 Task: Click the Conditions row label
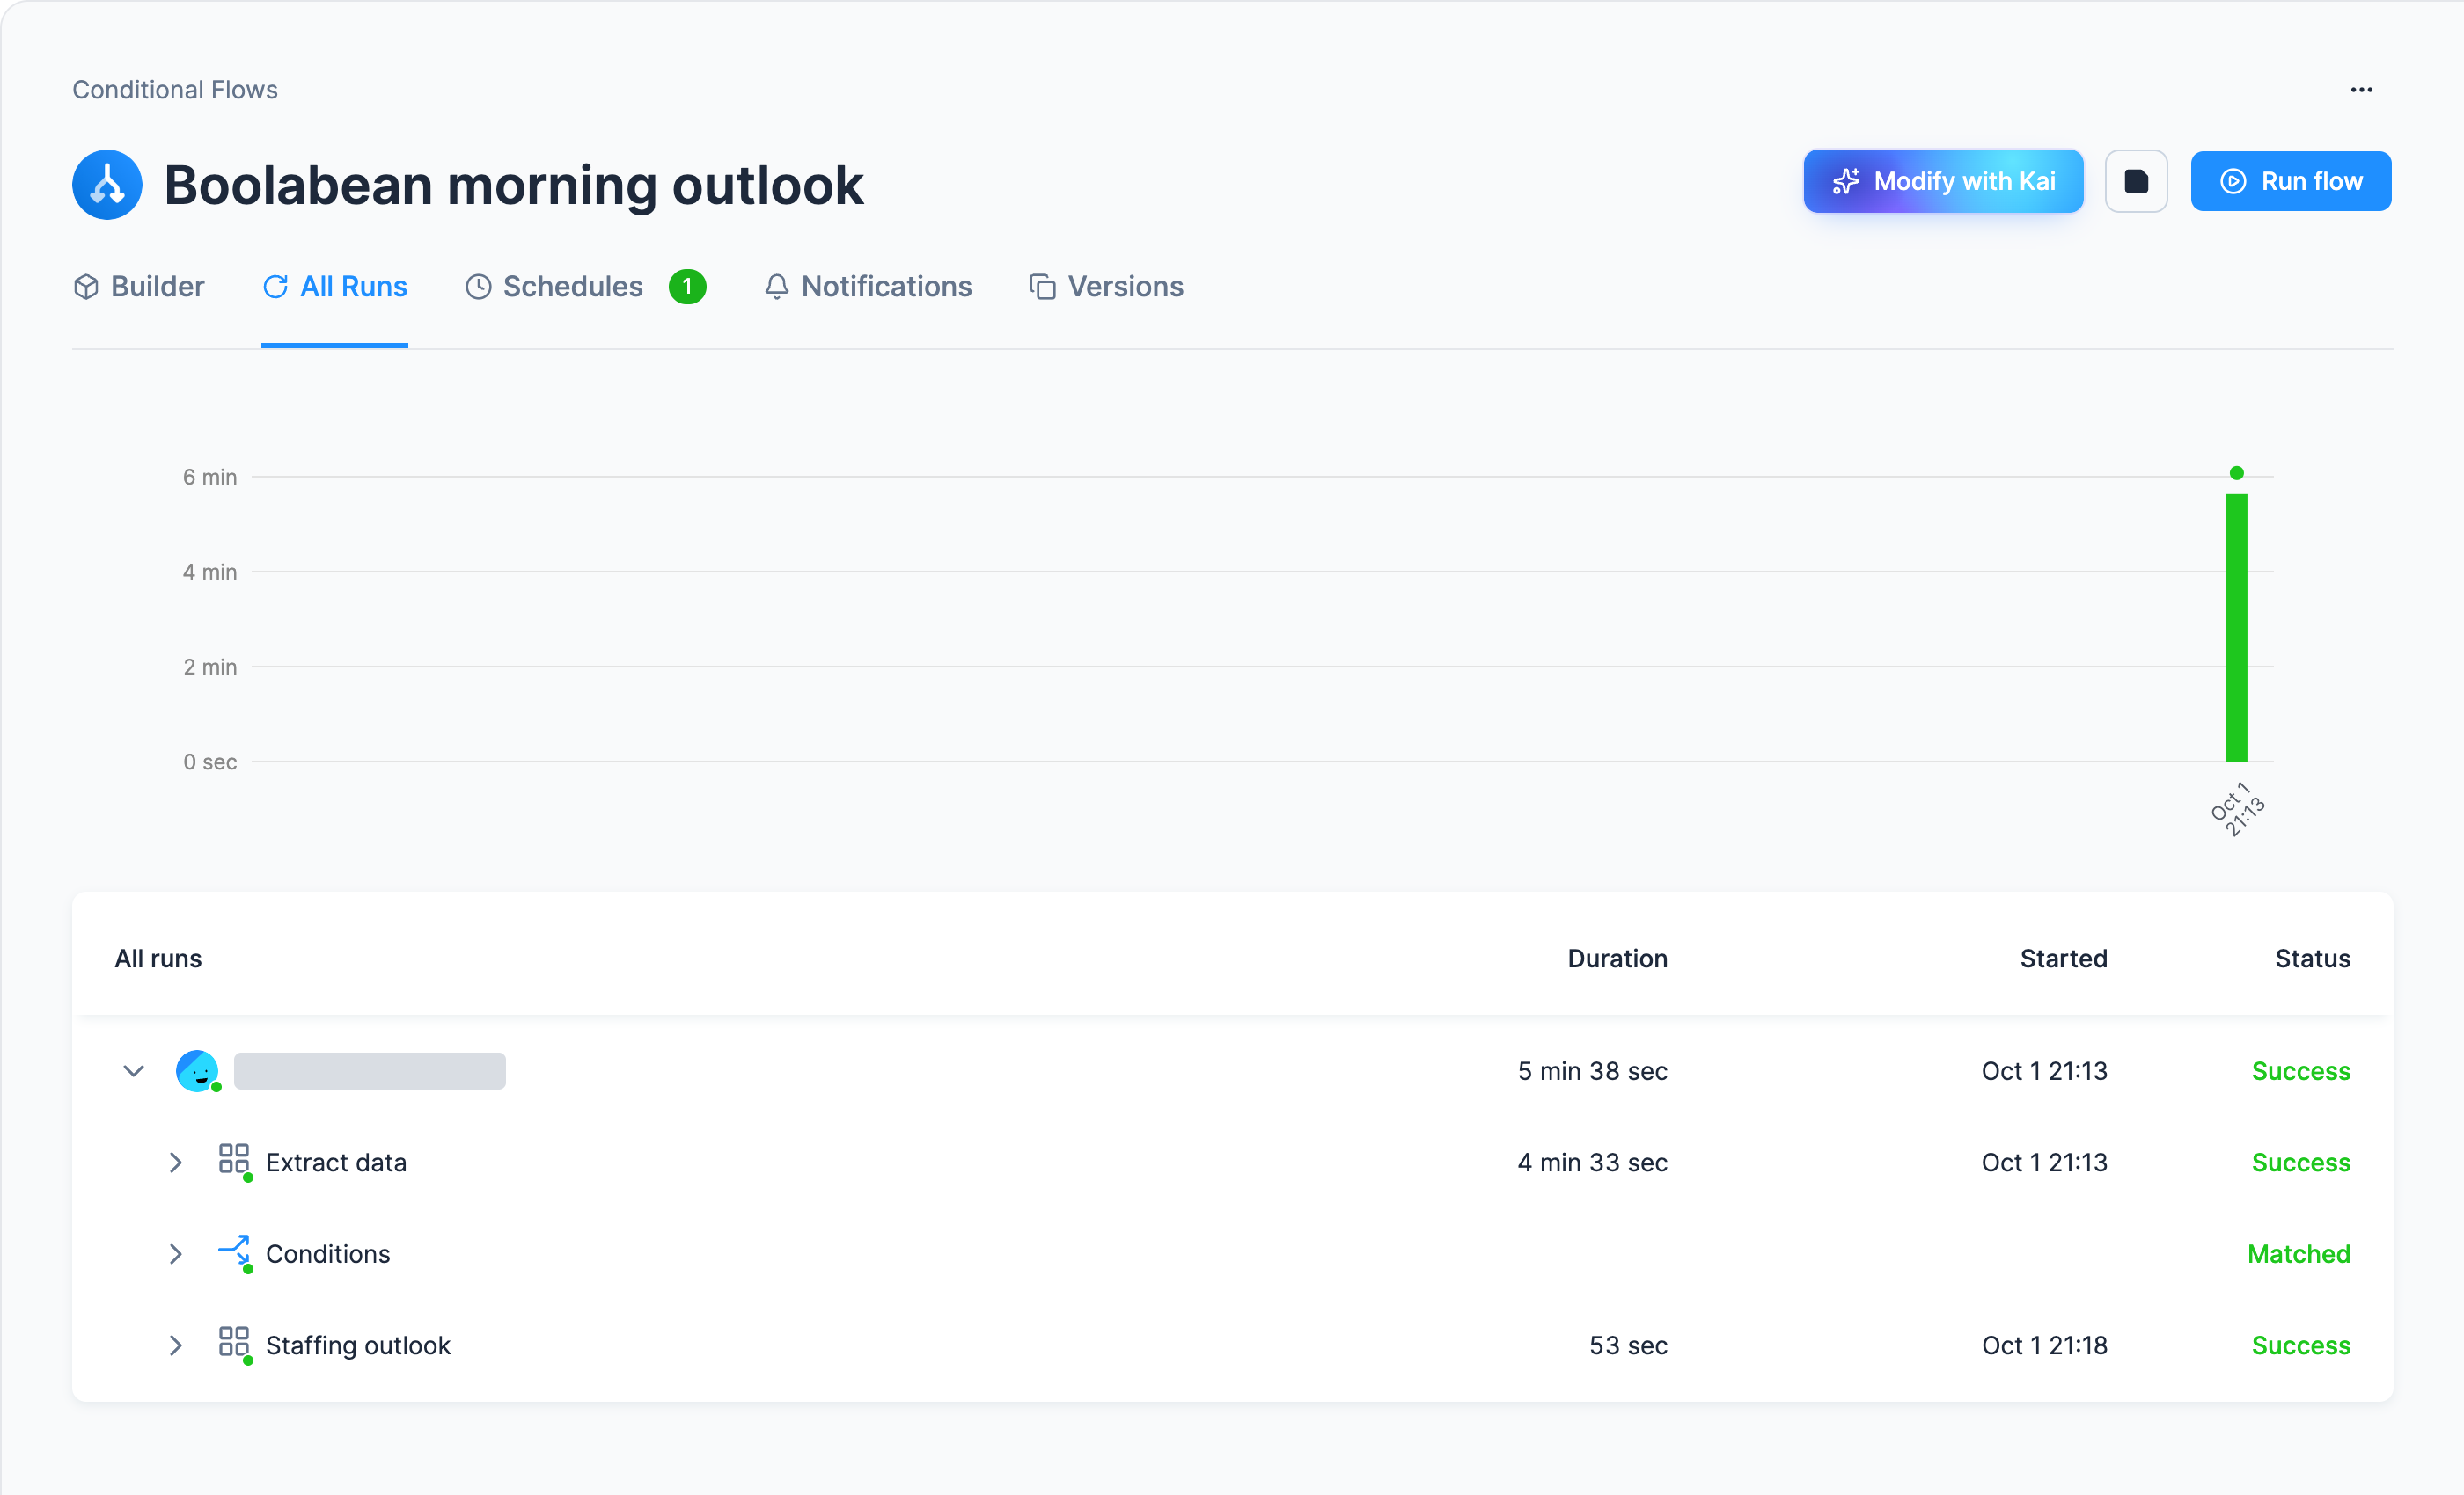click(328, 1253)
